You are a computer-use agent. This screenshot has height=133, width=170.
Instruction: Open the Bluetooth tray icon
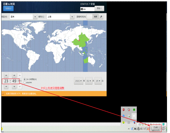pyautogui.click(x=124, y=116)
